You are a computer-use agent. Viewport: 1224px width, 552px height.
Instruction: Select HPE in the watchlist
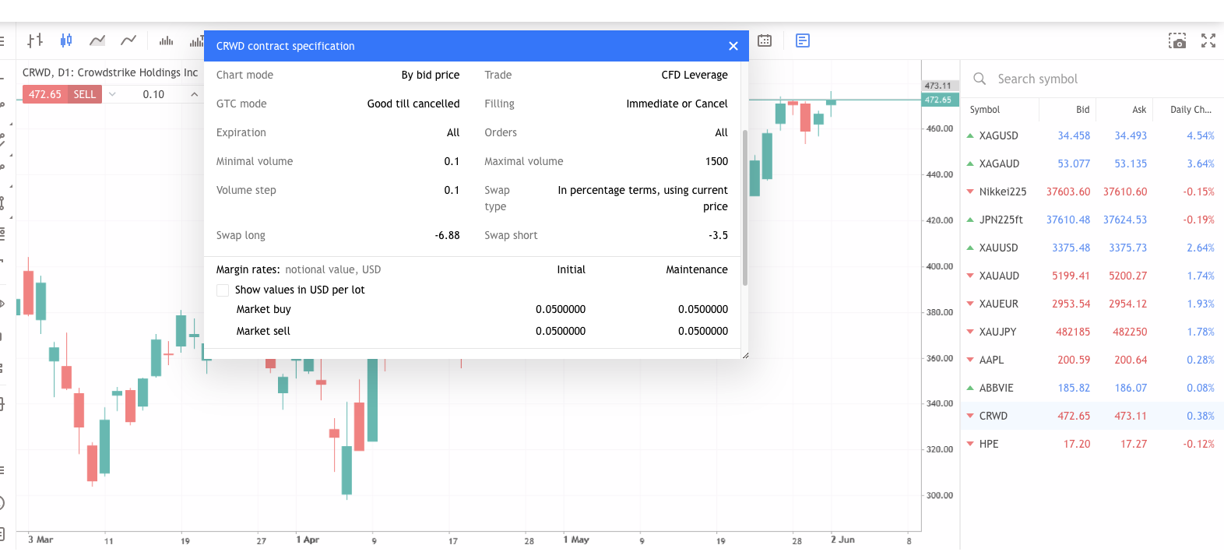pyautogui.click(x=1092, y=444)
